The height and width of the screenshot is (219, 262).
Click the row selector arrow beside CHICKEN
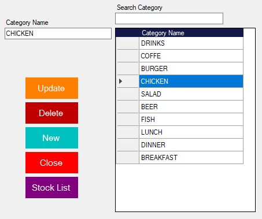pyautogui.click(x=127, y=81)
